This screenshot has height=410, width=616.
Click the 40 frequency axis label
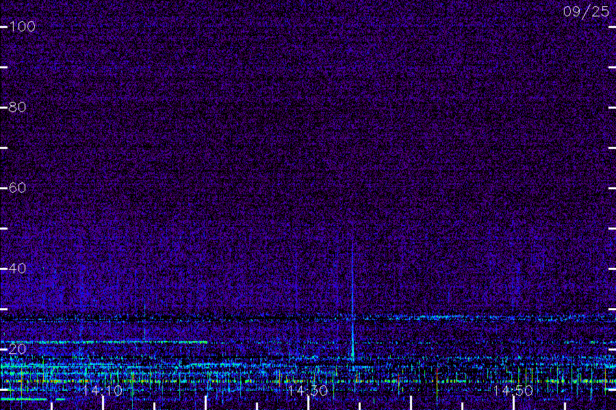tap(17, 269)
